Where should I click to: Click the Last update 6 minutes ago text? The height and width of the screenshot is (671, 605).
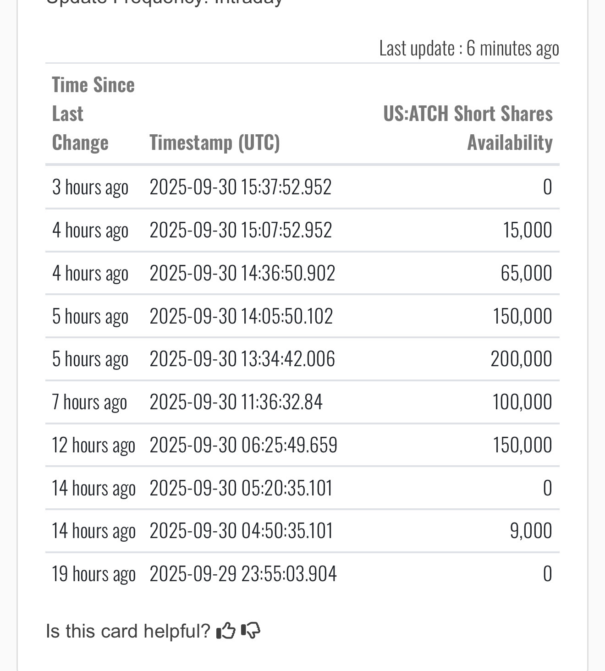[469, 48]
